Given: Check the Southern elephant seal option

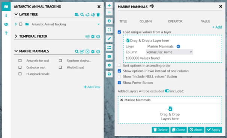Looking at the screenshot, I should (x=60, y=60).
